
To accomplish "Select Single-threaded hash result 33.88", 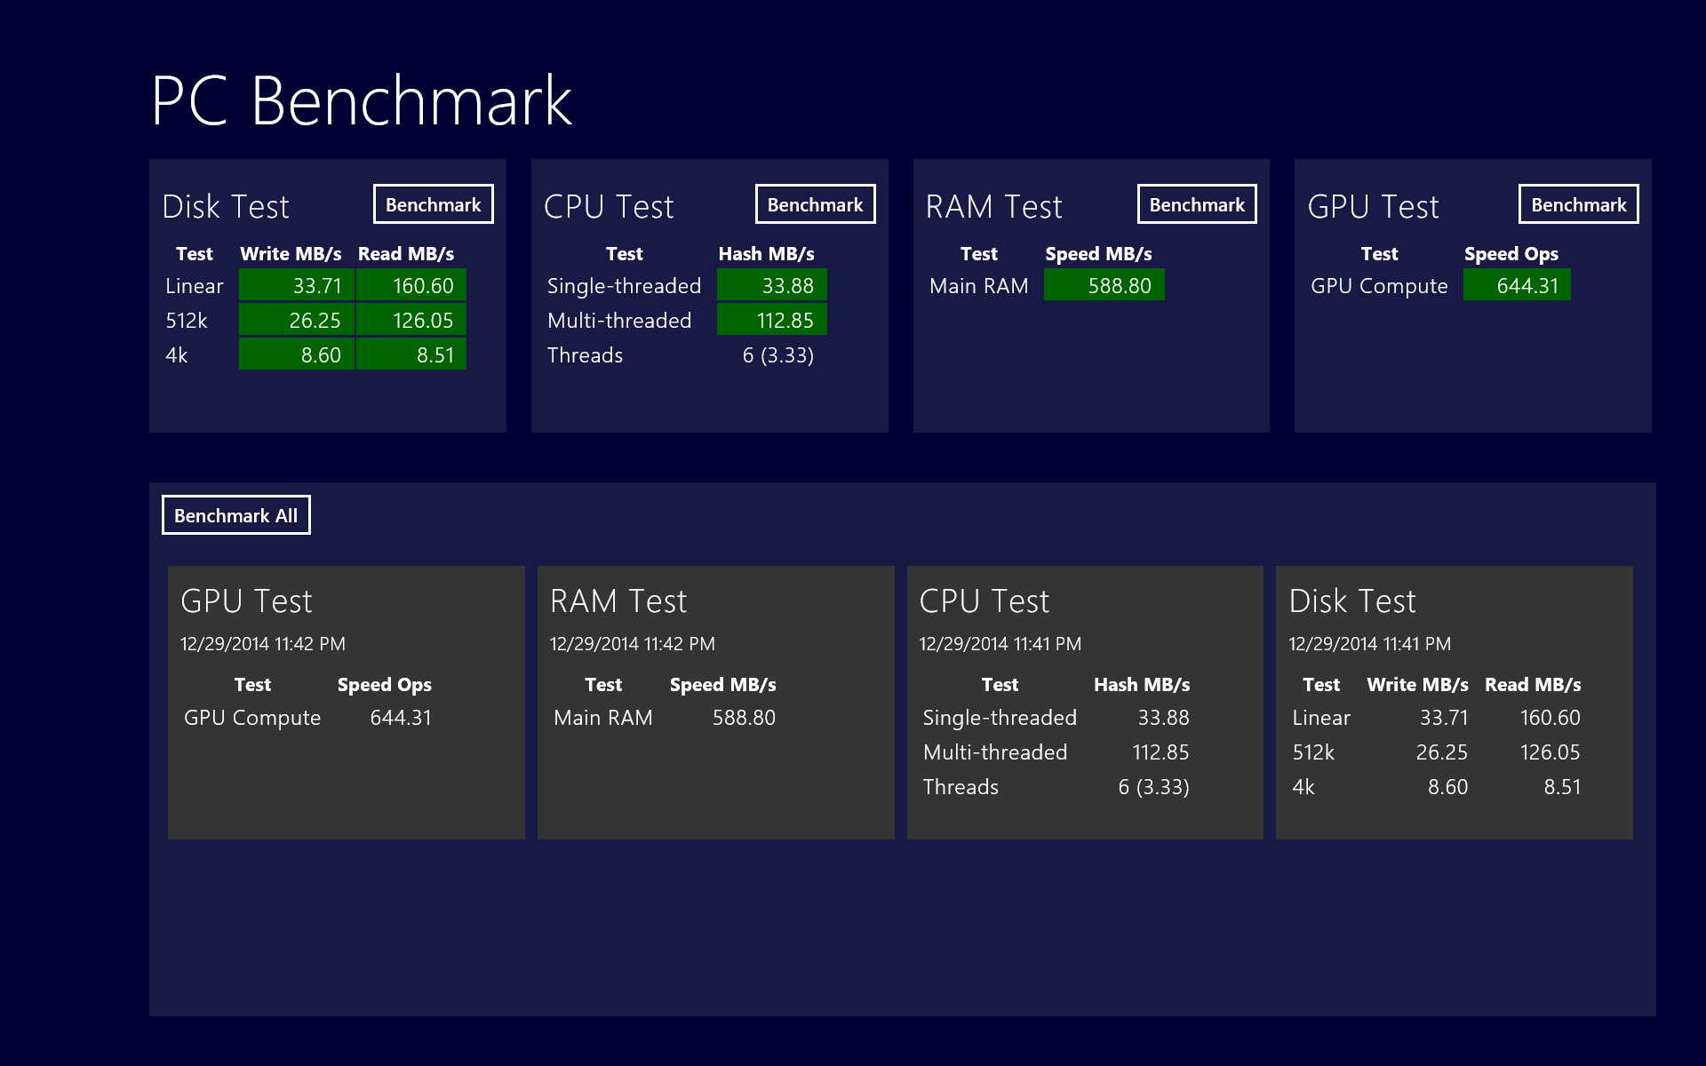I will click(771, 285).
